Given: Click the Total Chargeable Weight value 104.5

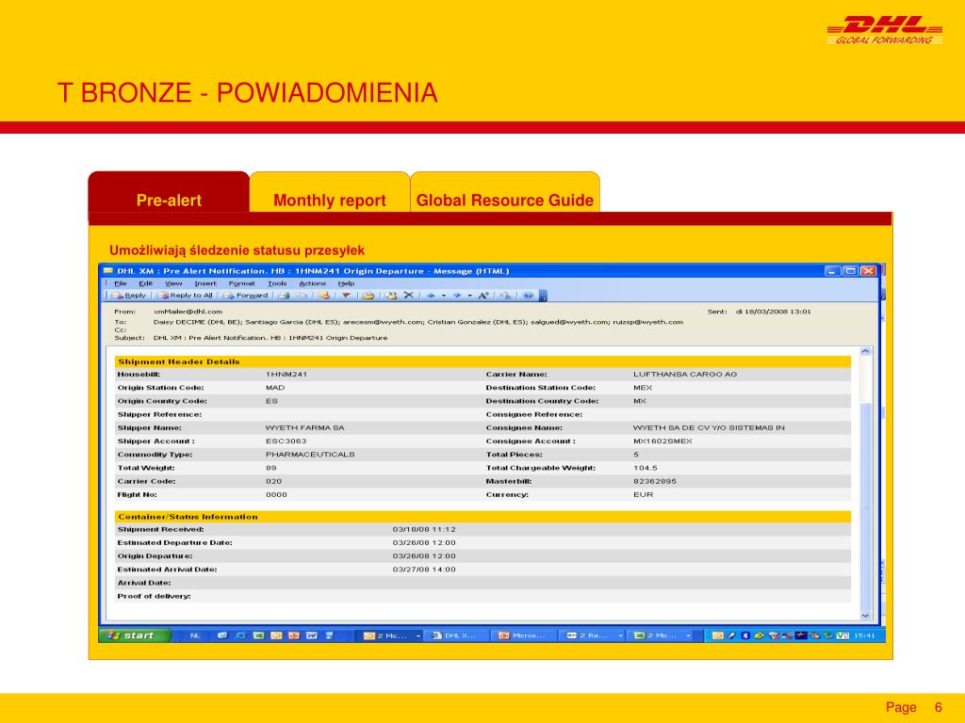Looking at the screenshot, I should (645, 468).
